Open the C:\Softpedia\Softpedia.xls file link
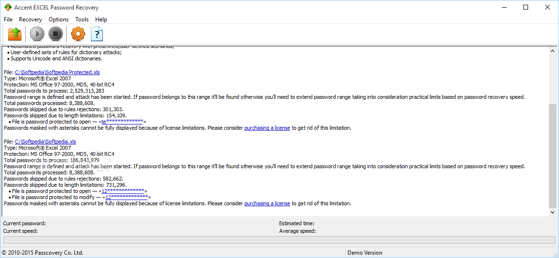This screenshot has height=258, width=559. pyautogui.click(x=45, y=142)
